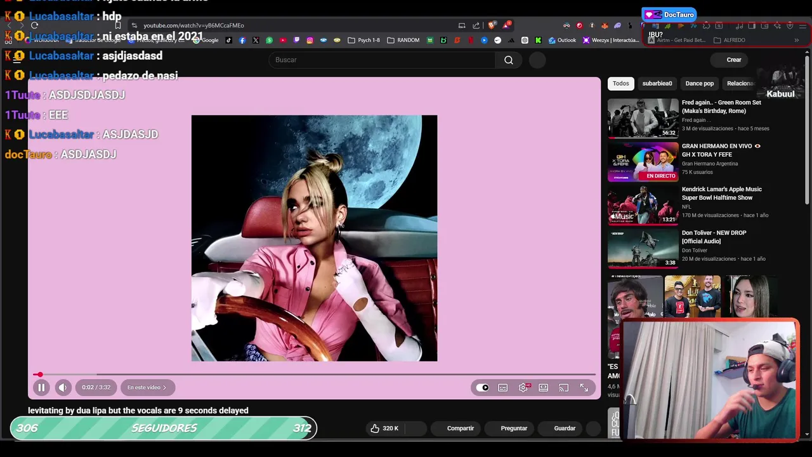Open the Instagram bookmark icon
Image resolution: width=812 pixels, height=457 pixels.
(x=310, y=40)
